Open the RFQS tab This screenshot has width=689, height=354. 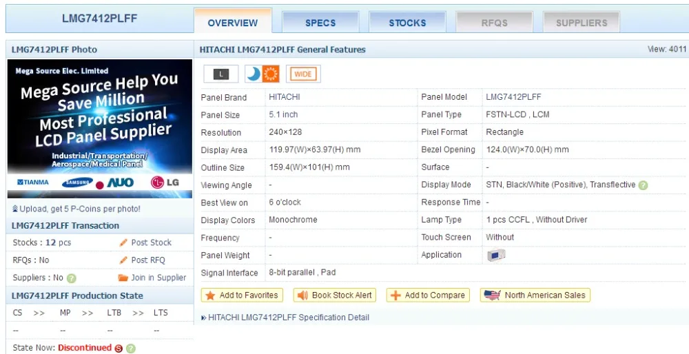[x=494, y=23]
